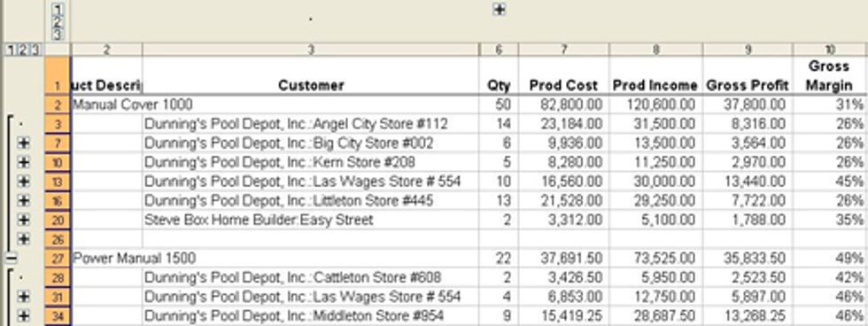This screenshot has height=326, width=868.
Task: Expand the group at row 34
Action: point(23,316)
